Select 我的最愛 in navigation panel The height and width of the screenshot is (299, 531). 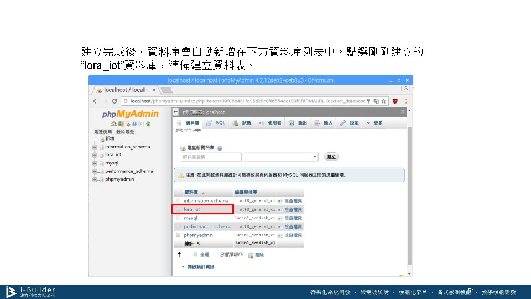[x=125, y=132]
